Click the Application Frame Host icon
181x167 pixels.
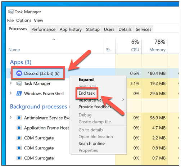(19, 128)
